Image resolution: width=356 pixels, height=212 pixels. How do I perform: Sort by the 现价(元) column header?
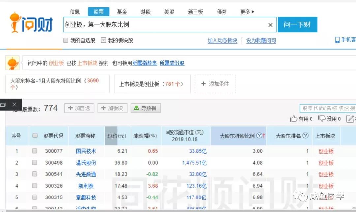coord(117,136)
